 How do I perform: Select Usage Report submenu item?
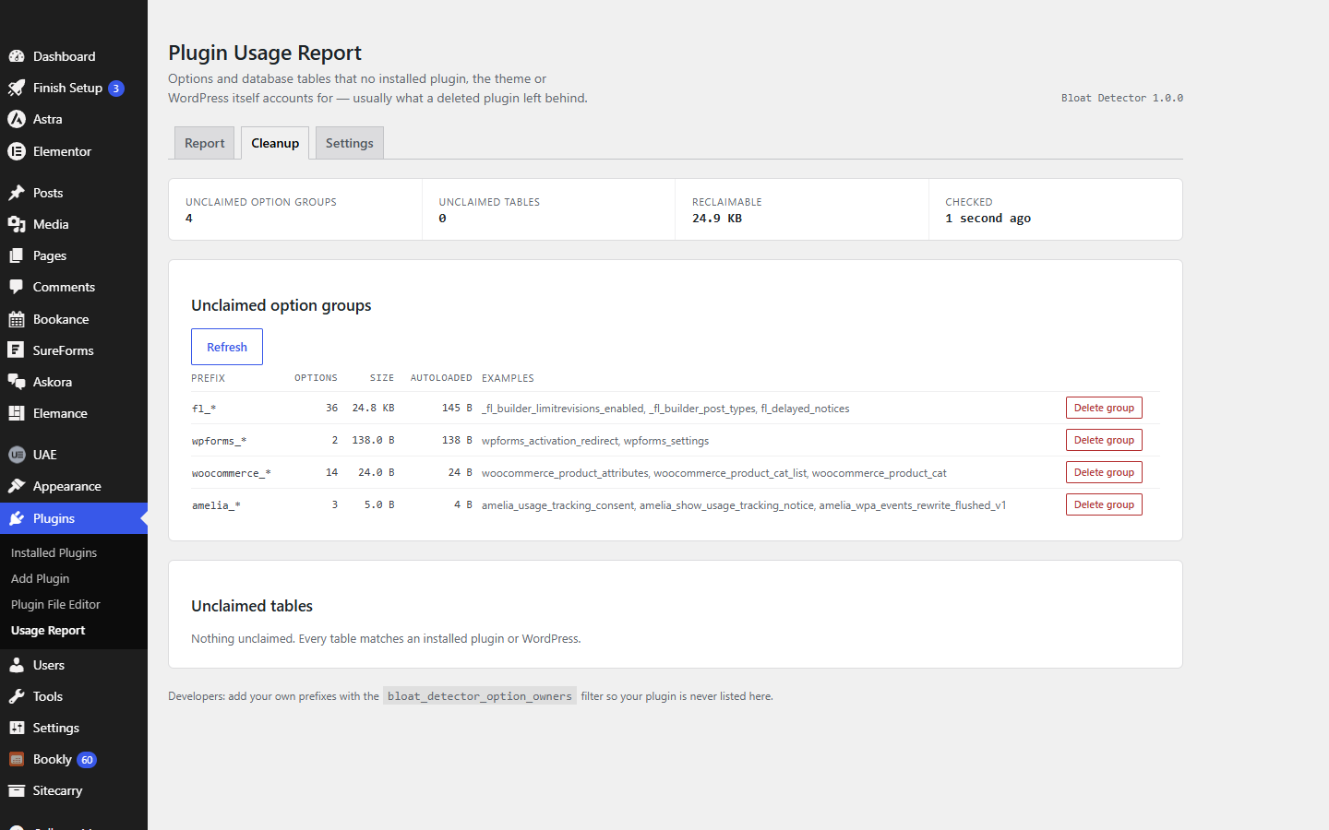point(48,630)
